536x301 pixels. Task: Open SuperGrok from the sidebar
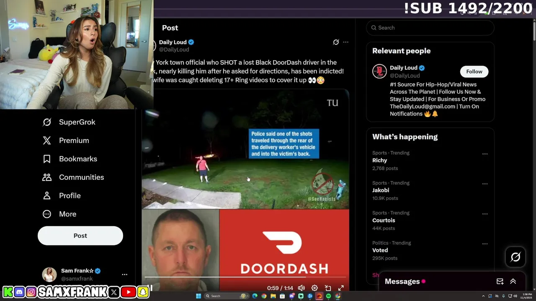click(69, 122)
